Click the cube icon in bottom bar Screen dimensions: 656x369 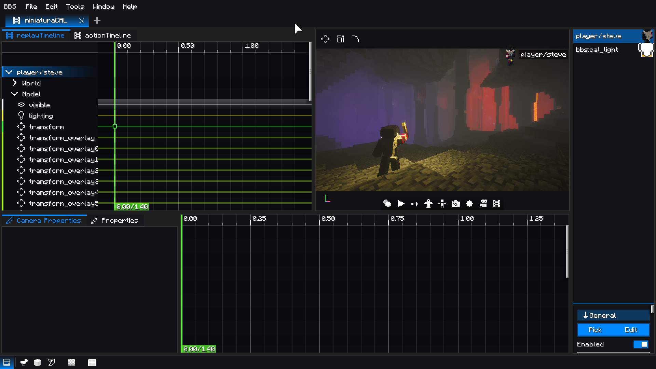pyautogui.click(x=38, y=362)
